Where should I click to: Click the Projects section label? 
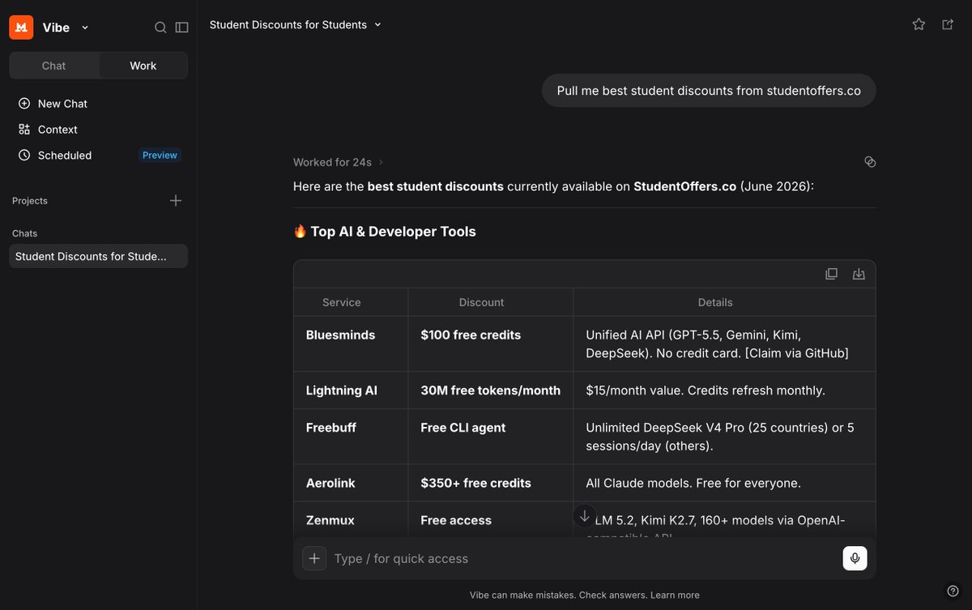tap(30, 201)
